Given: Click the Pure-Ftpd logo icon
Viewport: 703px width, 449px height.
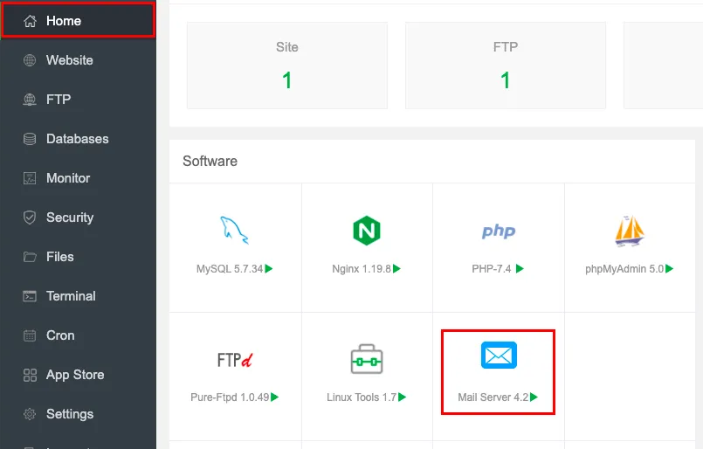Looking at the screenshot, I should [235, 359].
